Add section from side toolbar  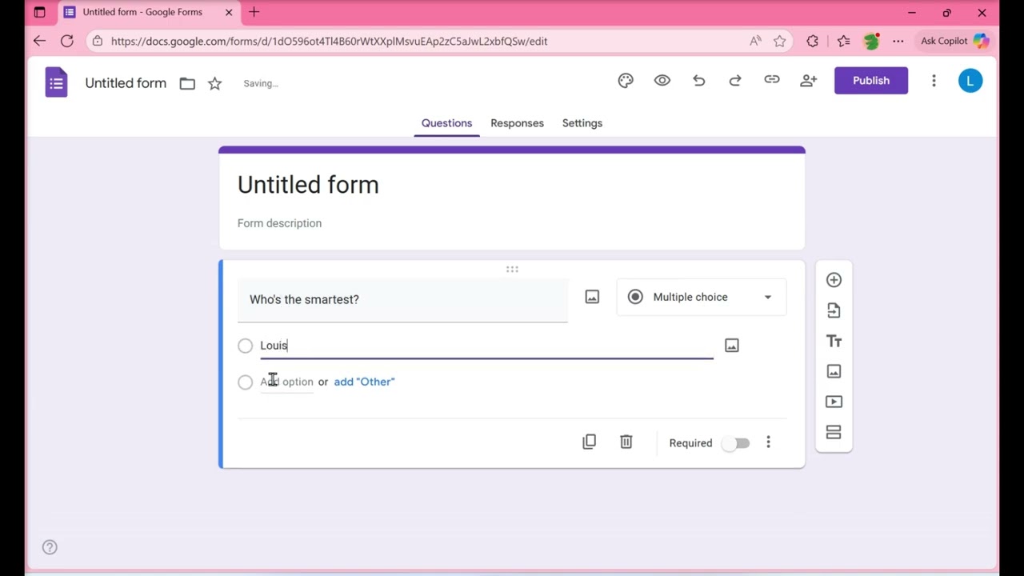[x=834, y=433]
